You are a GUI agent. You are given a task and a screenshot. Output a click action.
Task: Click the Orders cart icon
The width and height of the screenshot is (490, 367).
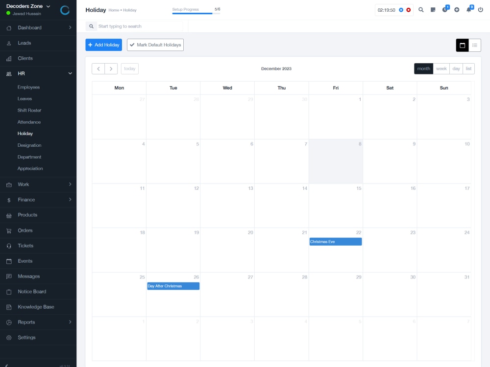click(9, 230)
